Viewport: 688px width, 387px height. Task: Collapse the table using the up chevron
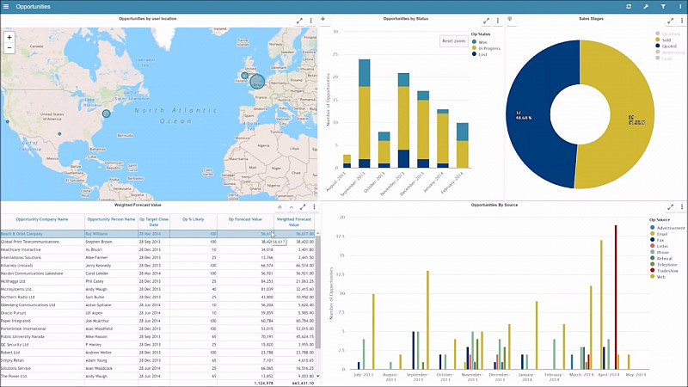coord(292,207)
